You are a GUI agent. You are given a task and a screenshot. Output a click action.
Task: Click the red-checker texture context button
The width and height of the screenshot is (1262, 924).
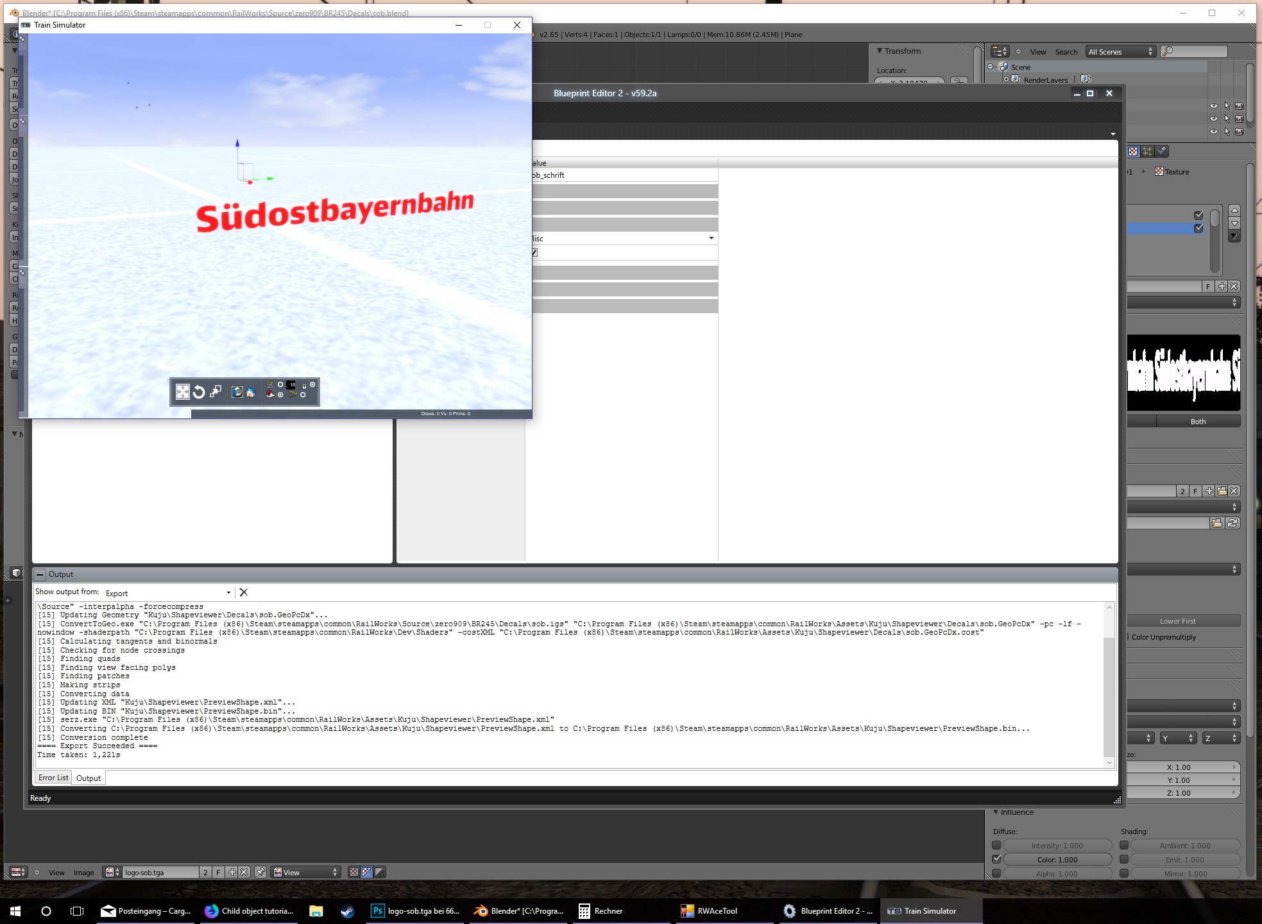(x=1133, y=151)
